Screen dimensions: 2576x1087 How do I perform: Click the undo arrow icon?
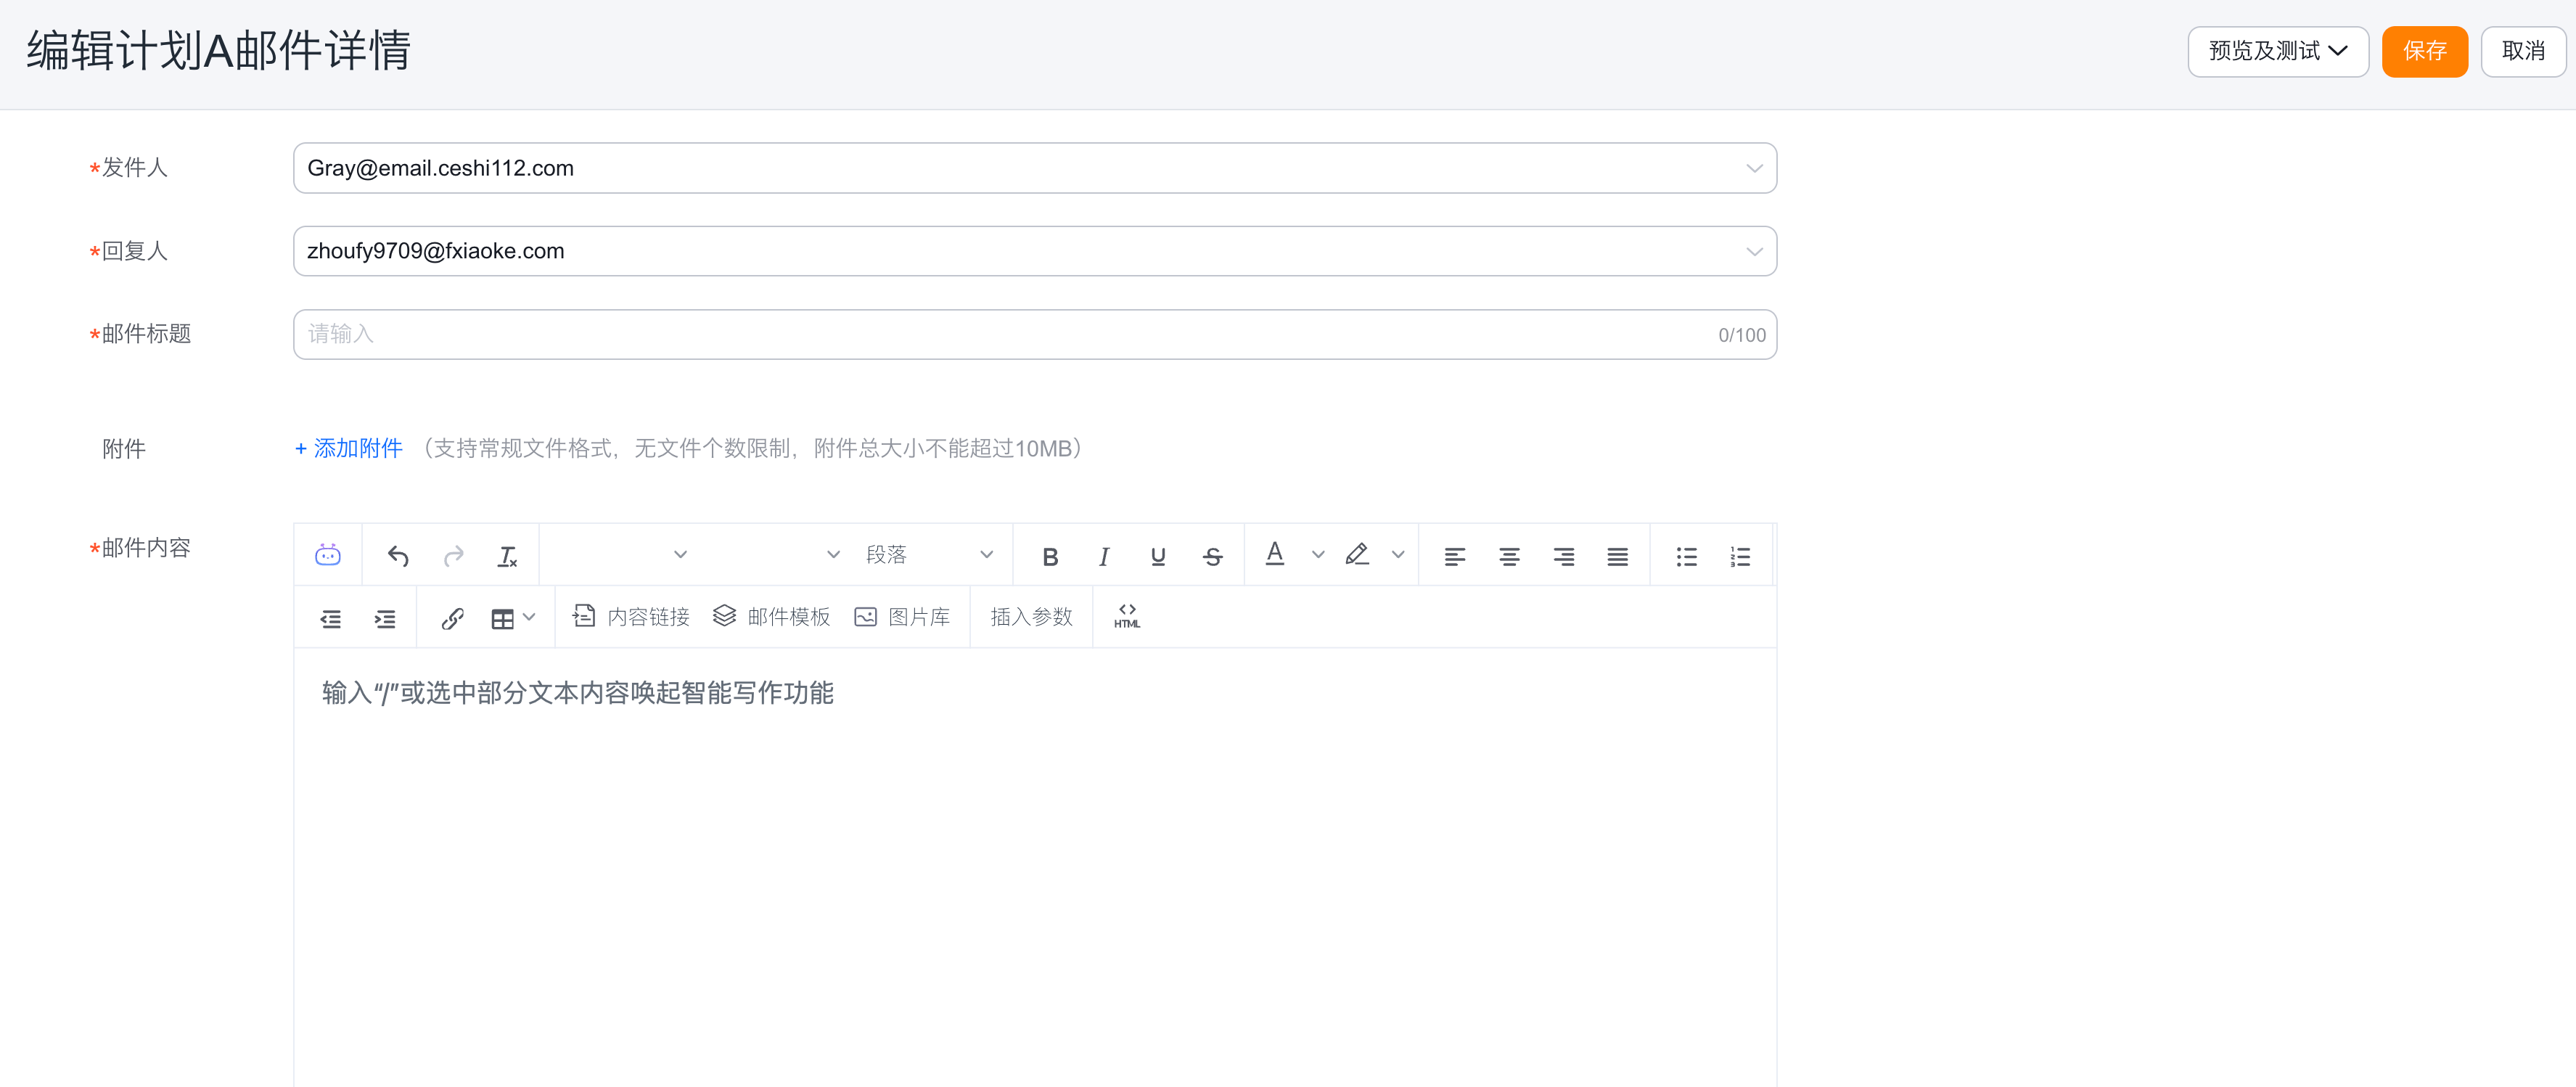click(x=398, y=556)
